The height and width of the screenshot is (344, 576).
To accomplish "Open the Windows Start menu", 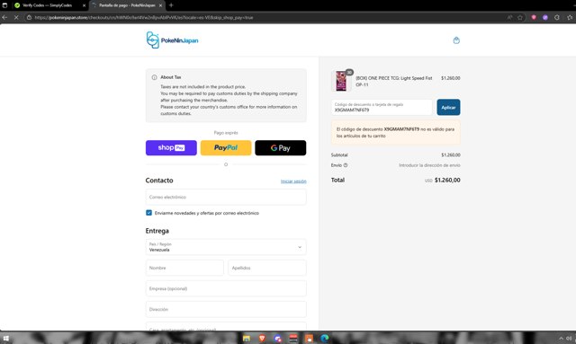I will 6,338.
